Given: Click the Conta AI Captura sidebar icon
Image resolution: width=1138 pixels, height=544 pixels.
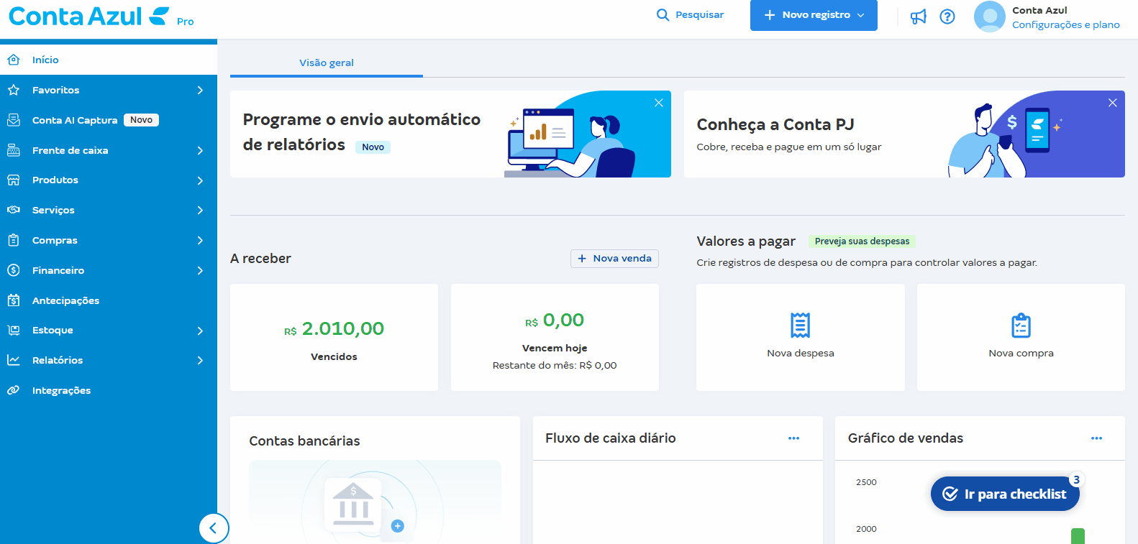Looking at the screenshot, I should [x=14, y=120].
